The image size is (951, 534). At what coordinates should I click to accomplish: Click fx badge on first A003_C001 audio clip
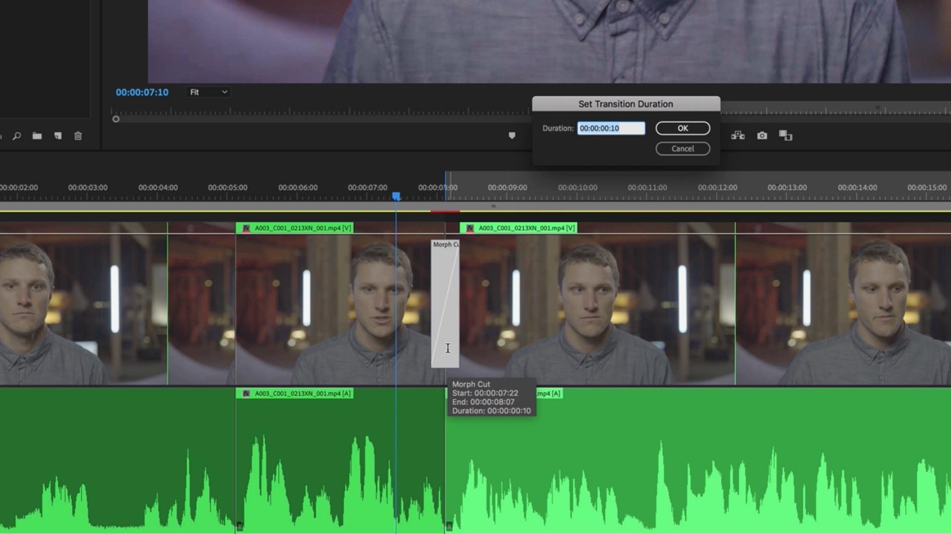[x=246, y=394]
